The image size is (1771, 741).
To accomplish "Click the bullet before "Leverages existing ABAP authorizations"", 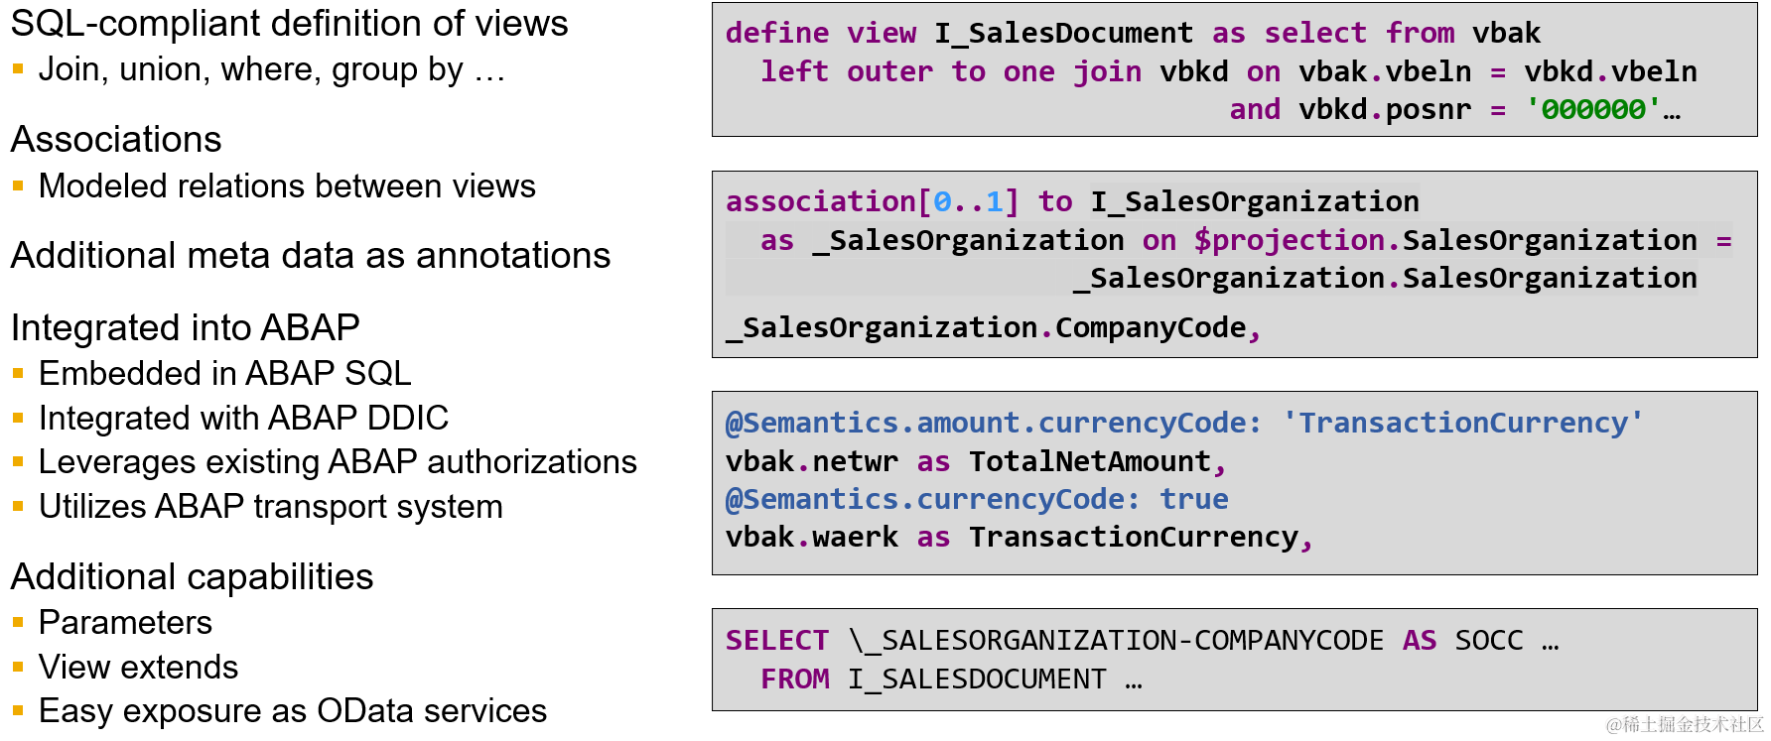I will (x=18, y=461).
